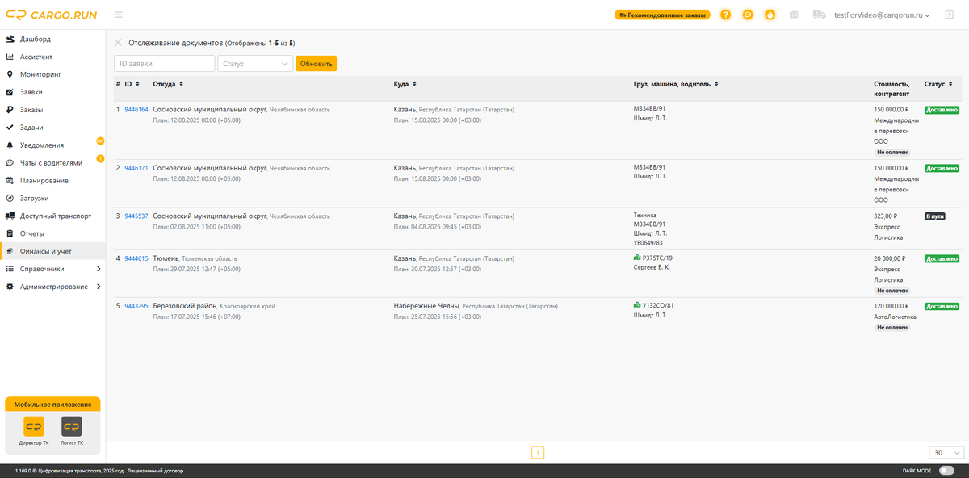969x478 pixels.
Task: Sort by Статус column arrows
Action: [x=951, y=84]
